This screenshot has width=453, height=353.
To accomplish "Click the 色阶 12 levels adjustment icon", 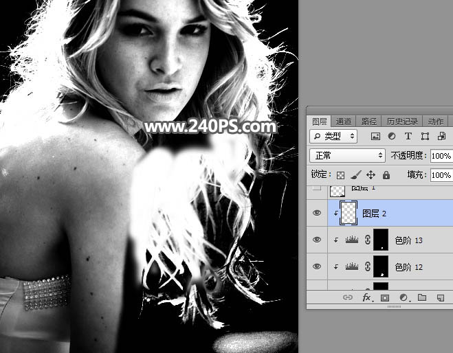I will pyautogui.click(x=352, y=266).
